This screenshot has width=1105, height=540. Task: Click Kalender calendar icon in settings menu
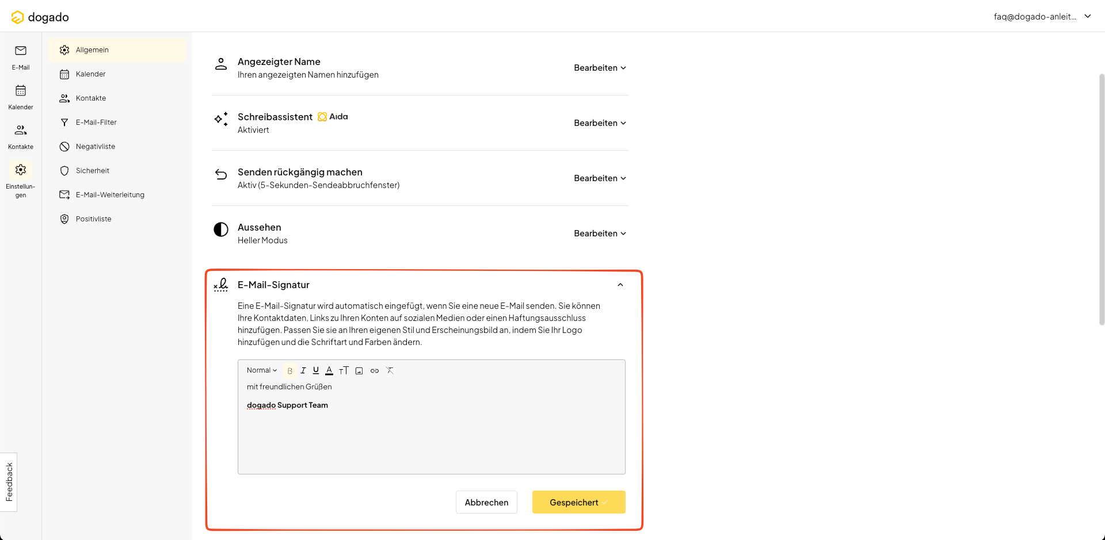[64, 74]
